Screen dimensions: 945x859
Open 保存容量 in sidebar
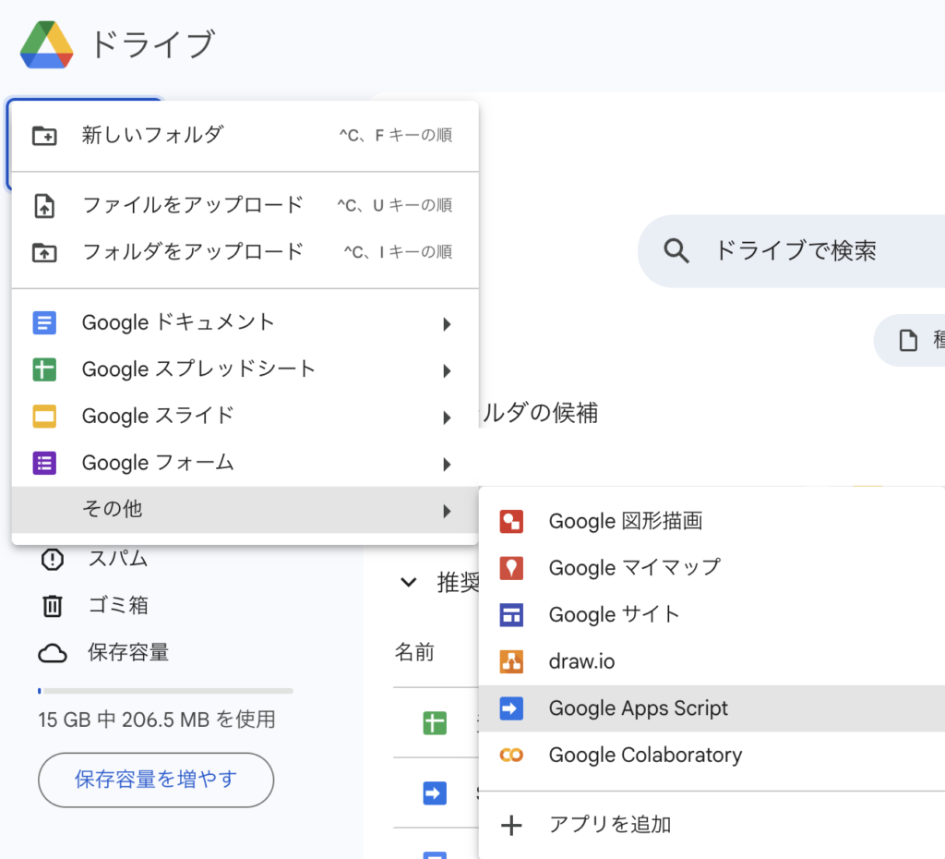pos(128,653)
